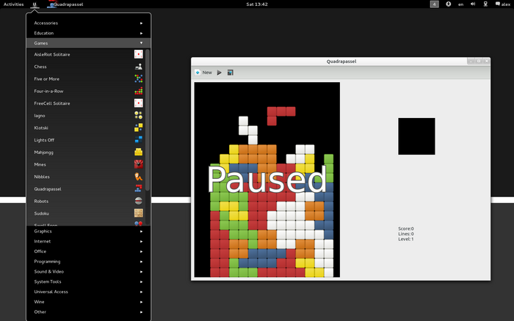Open the Internet category

88,241
